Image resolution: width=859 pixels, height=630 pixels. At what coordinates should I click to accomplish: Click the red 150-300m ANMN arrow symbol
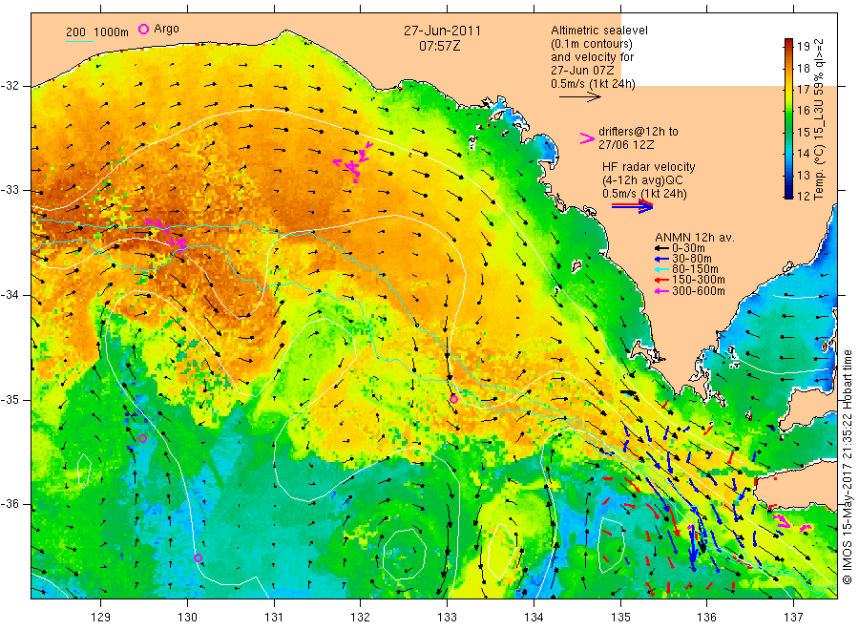661,280
